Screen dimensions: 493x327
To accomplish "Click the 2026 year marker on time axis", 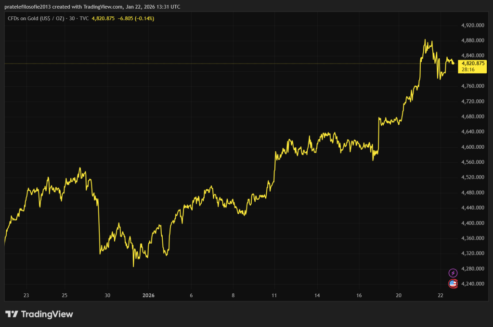I will [148, 295].
